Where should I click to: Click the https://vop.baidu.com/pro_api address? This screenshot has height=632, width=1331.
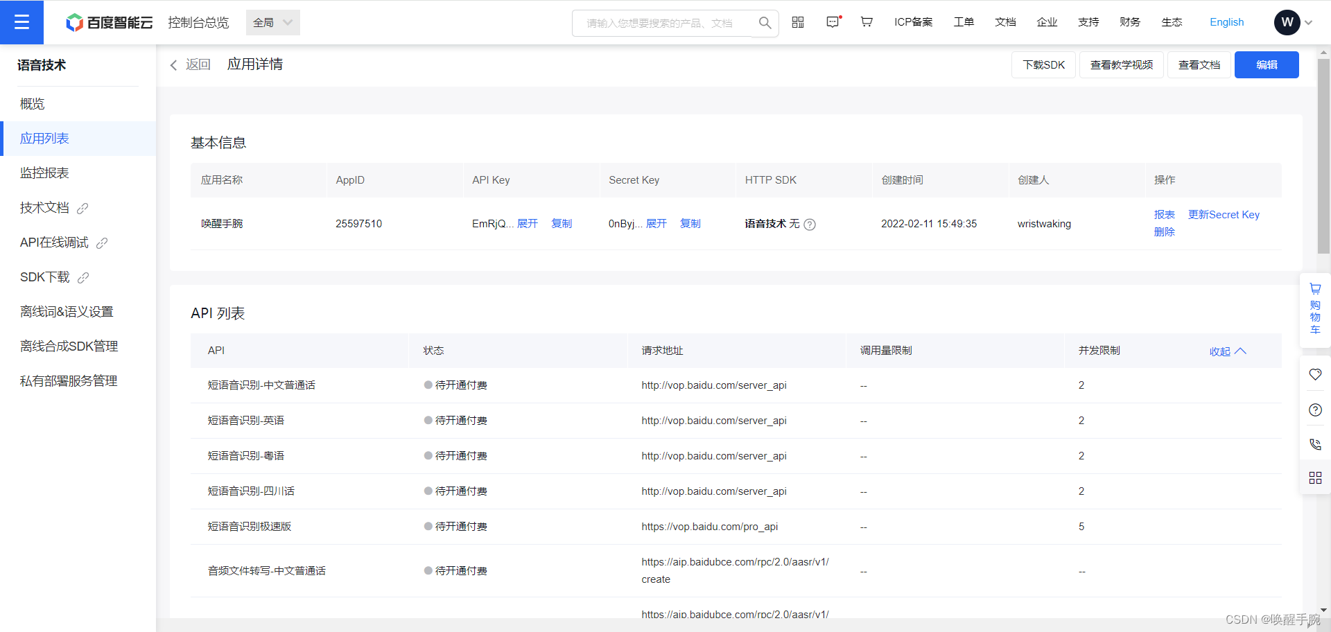pyautogui.click(x=710, y=527)
